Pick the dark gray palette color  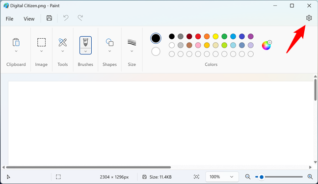point(181,36)
